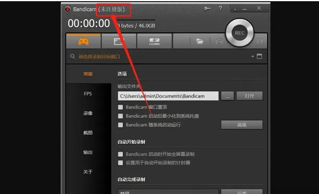Click the 00:00:00 recording timer
The height and width of the screenshot is (194, 319).
[x=89, y=23]
